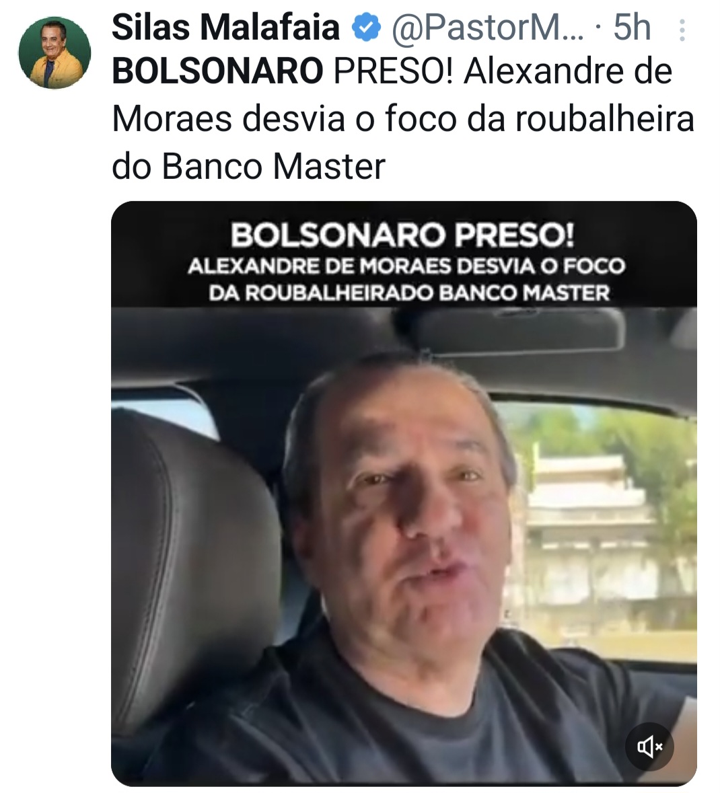Click 'Moraes desvia o foco da roubalheira' line
720x793 pixels.
[403, 119]
